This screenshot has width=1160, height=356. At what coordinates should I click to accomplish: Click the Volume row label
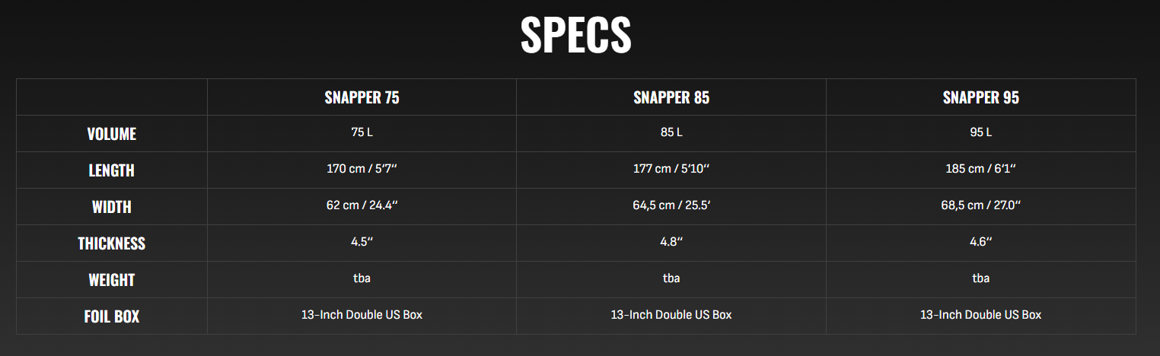click(x=112, y=134)
